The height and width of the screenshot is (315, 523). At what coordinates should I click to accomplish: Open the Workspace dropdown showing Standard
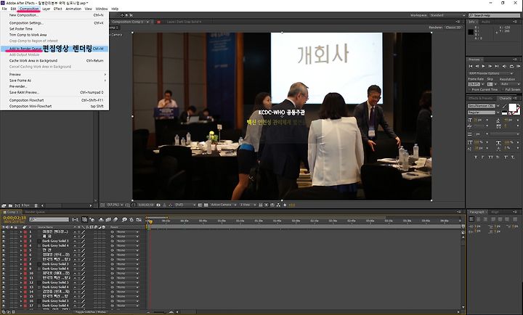pos(447,15)
